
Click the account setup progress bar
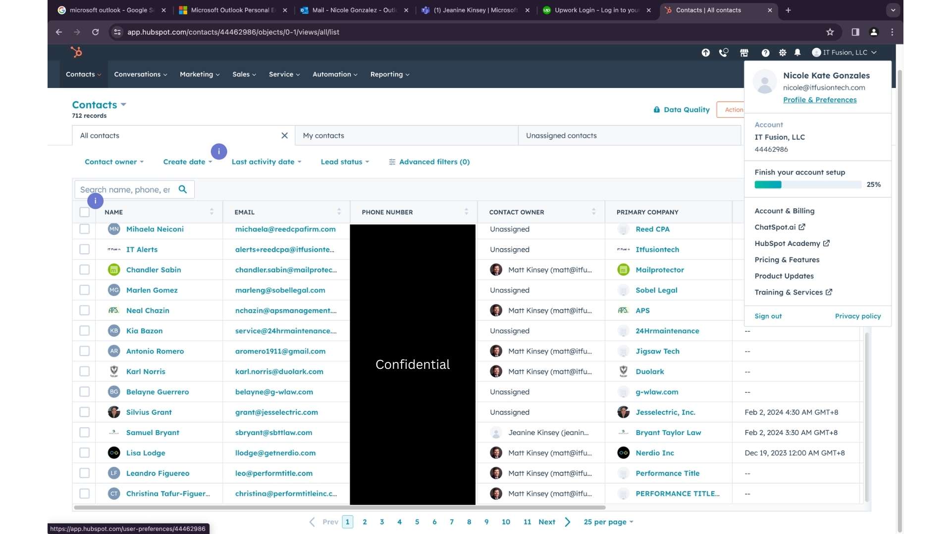[x=807, y=184]
